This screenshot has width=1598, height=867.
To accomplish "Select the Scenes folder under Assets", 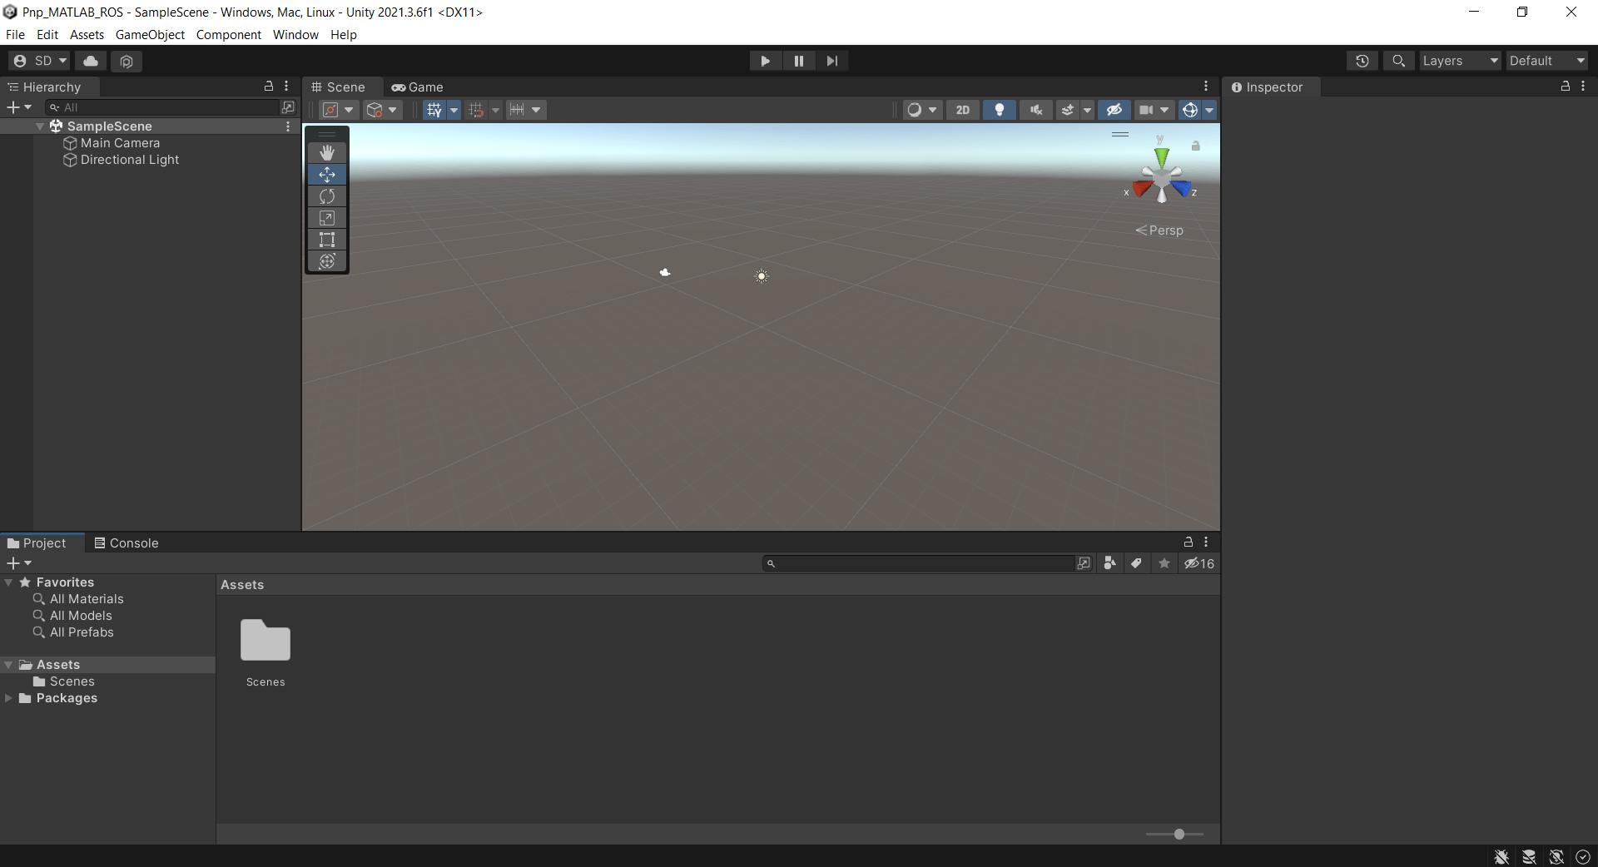I will click(72, 681).
